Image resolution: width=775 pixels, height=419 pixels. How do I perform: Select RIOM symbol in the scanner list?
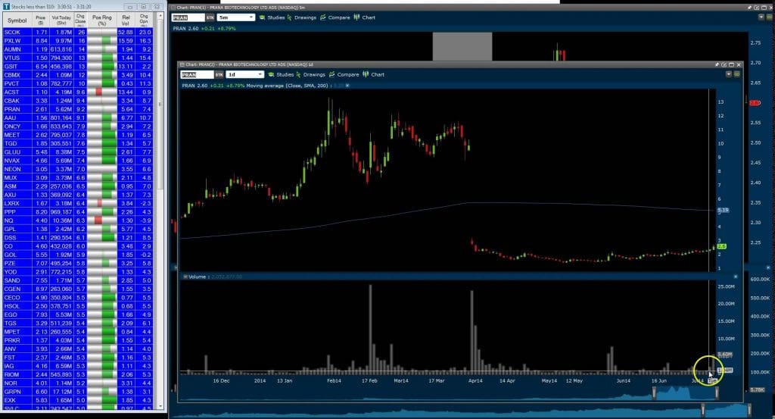coord(12,374)
